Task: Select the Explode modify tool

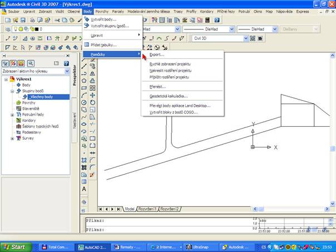Action: [92, 175]
